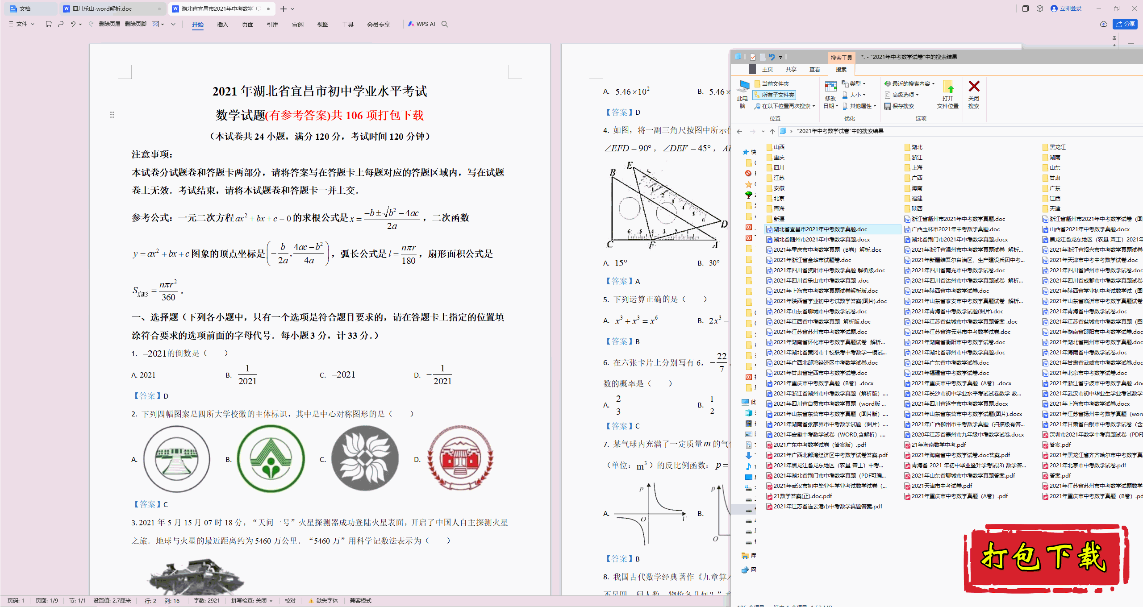Click the print preview icon in WPS toolbar
The height and width of the screenshot is (607, 1143).
(61, 24)
